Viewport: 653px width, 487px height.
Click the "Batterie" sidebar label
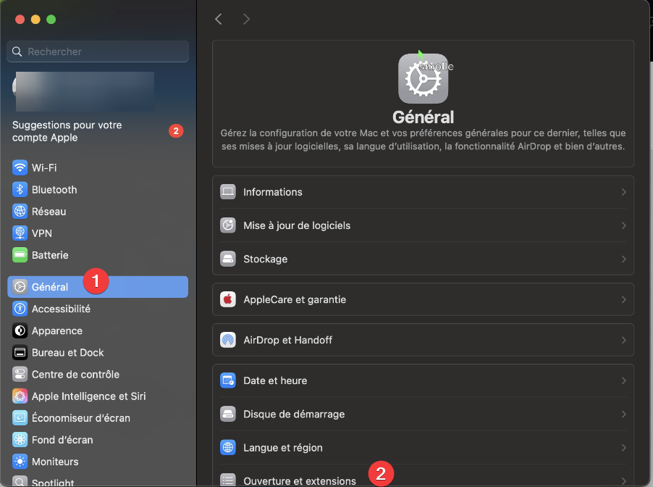(50, 255)
